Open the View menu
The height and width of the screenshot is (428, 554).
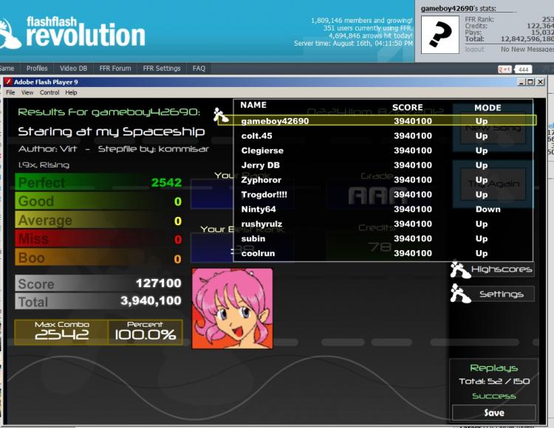(x=27, y=92)
